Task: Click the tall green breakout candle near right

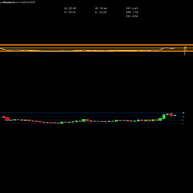Action: tap(164, 117)
